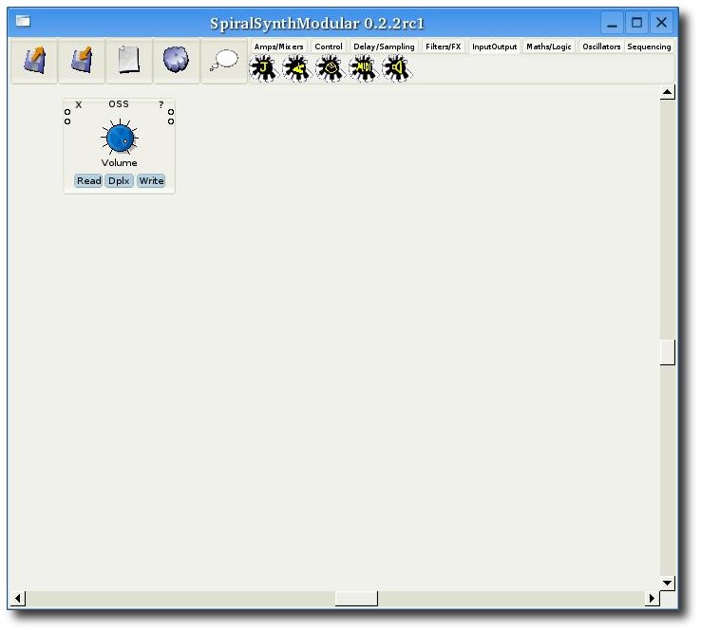701x632 pixels.
Task: Click the upper right output port of OSS
Action: pyautogui.click(x=171, y=112)
